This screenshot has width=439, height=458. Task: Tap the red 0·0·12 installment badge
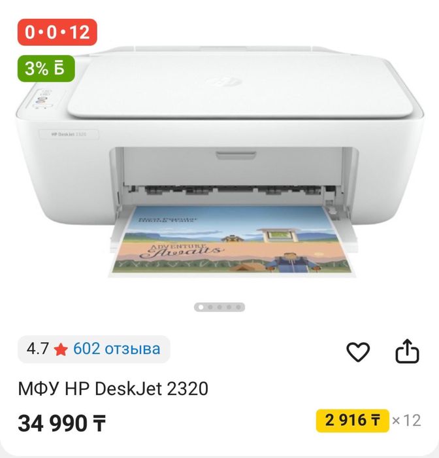point(57,32)
